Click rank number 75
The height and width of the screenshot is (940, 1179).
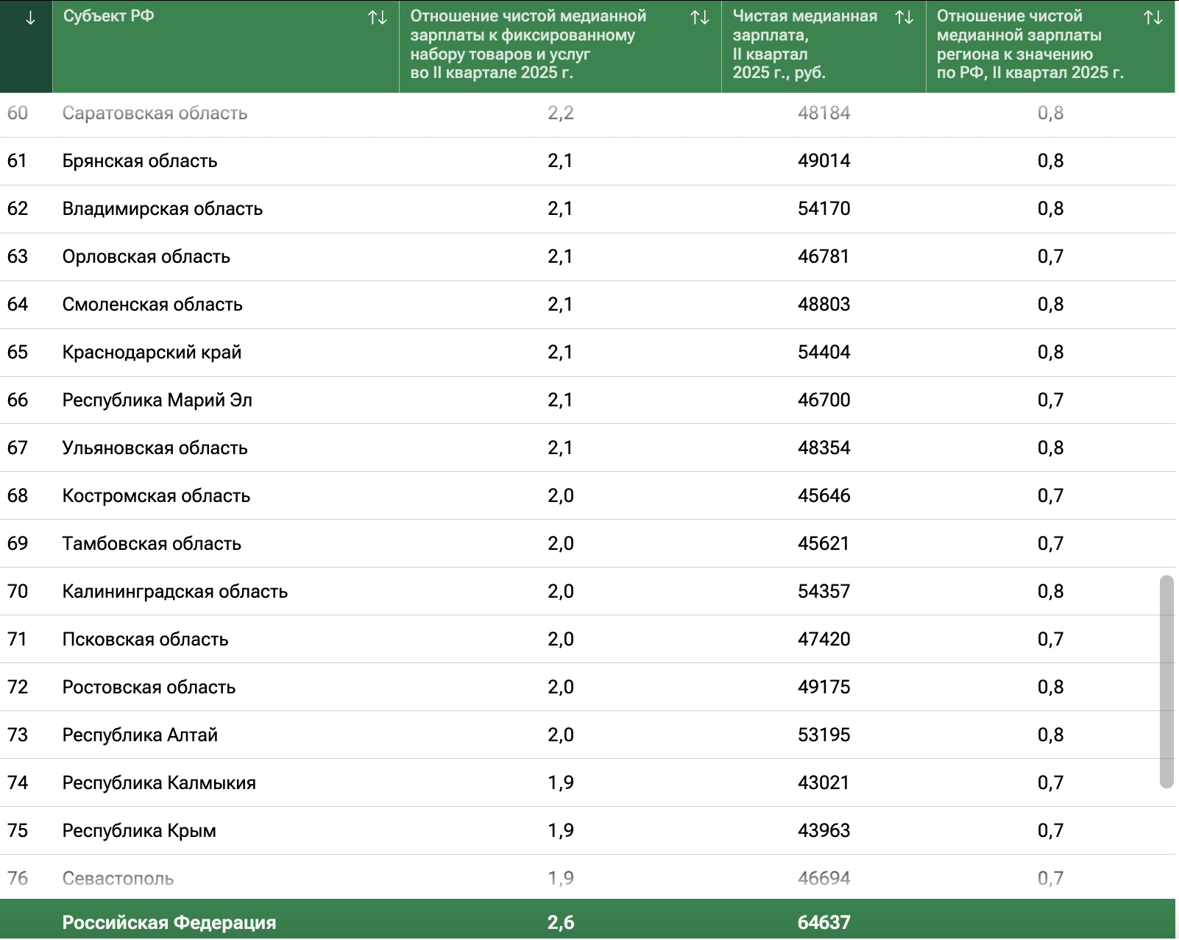coord(18,831)
